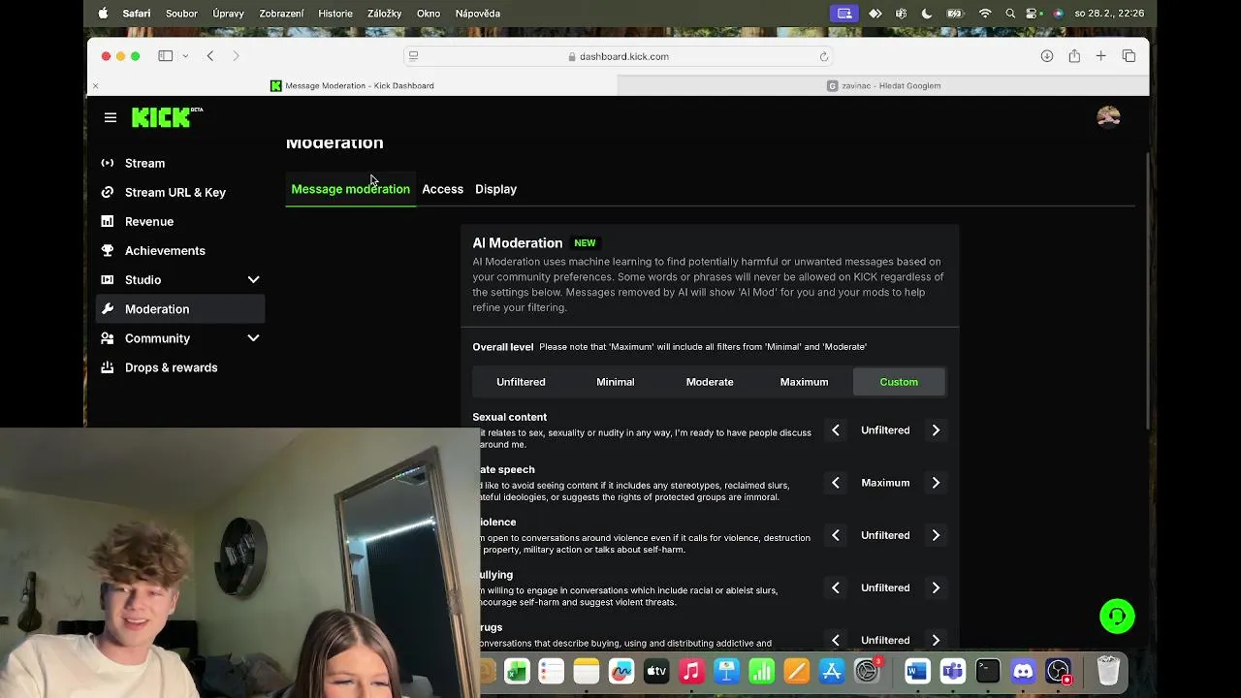Open the hamburger menu beside the KICK logo
1241x698 pixels.
pos(111,117)
